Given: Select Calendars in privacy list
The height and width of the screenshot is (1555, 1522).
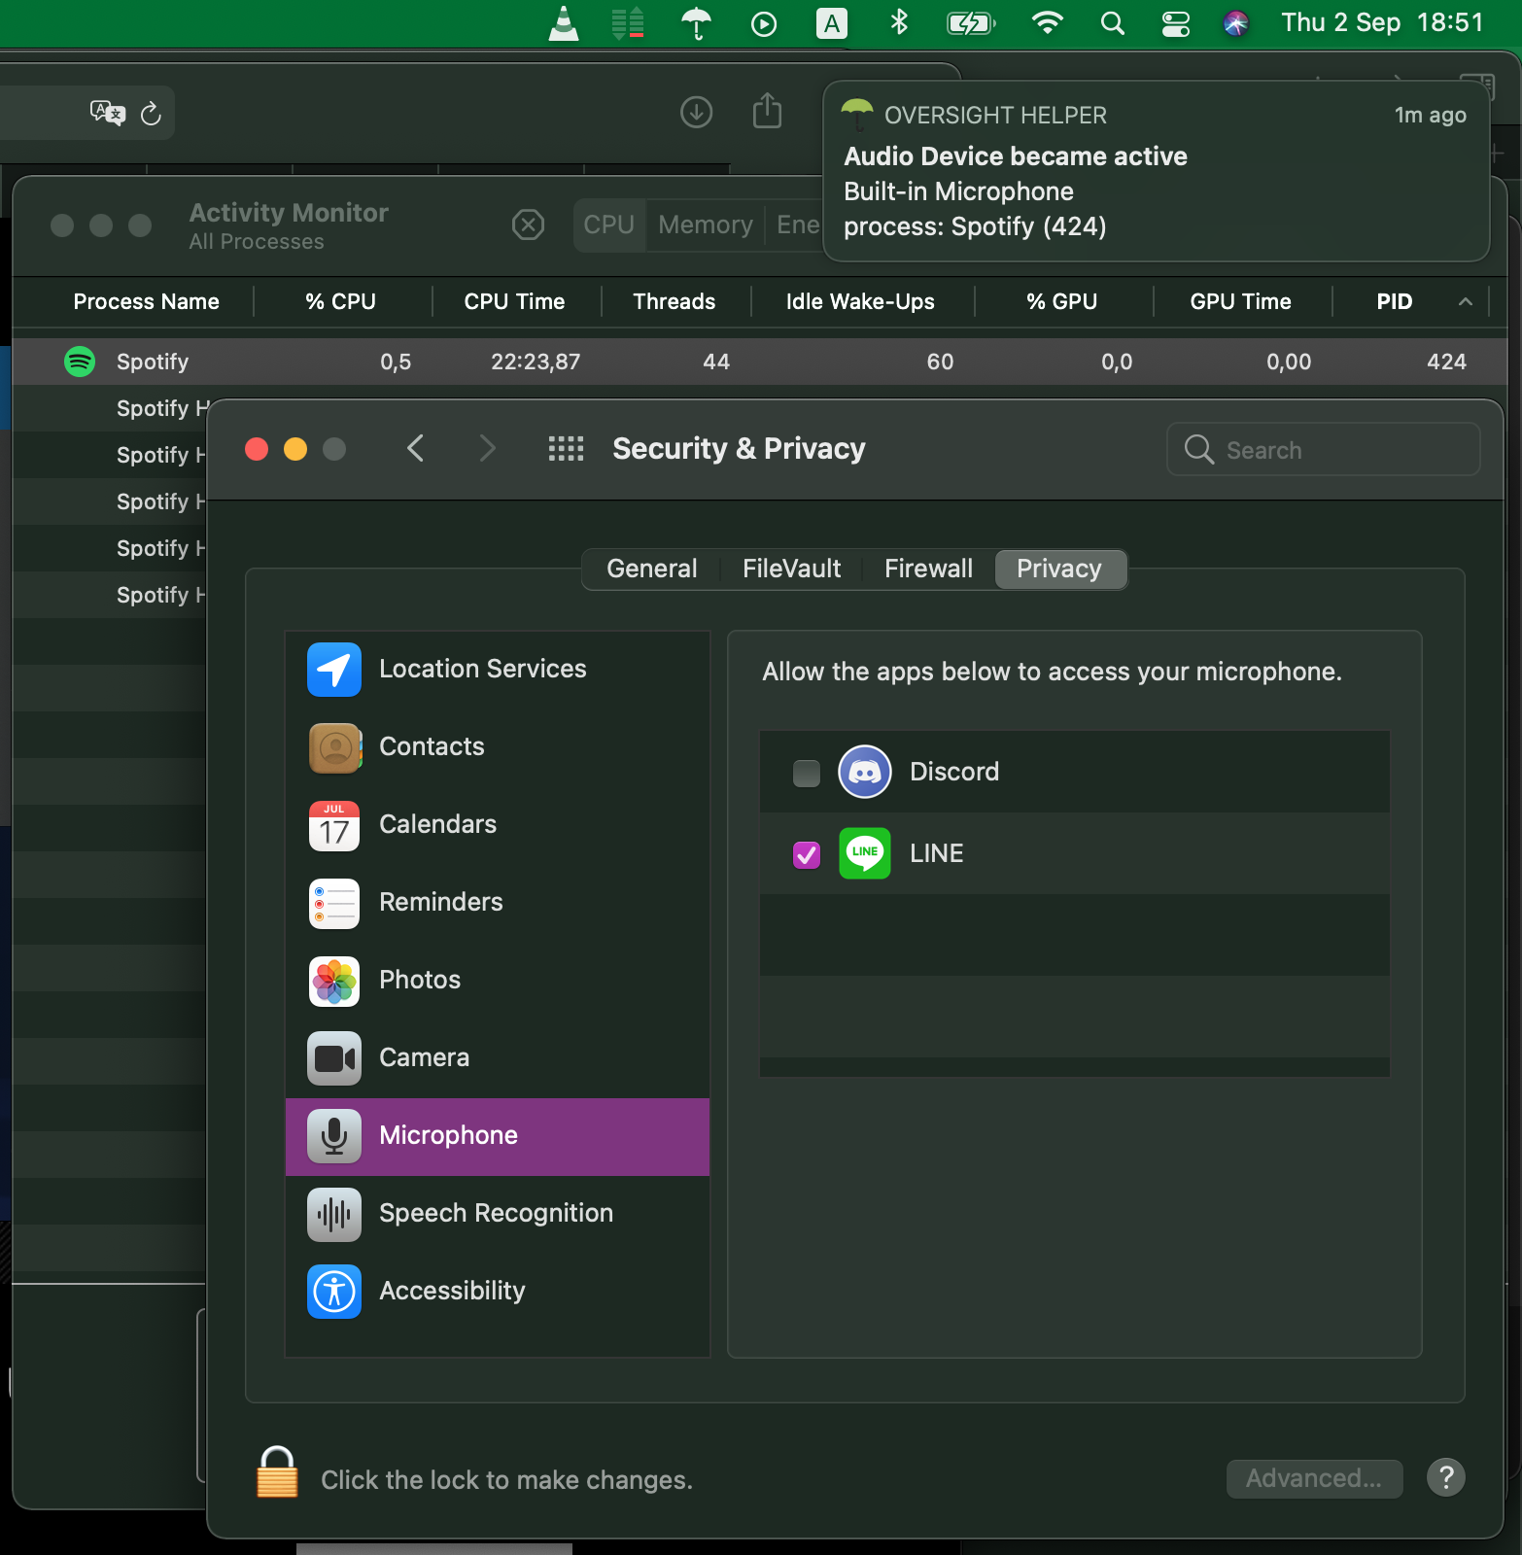Looking at the screenshot, I should 498,825.
